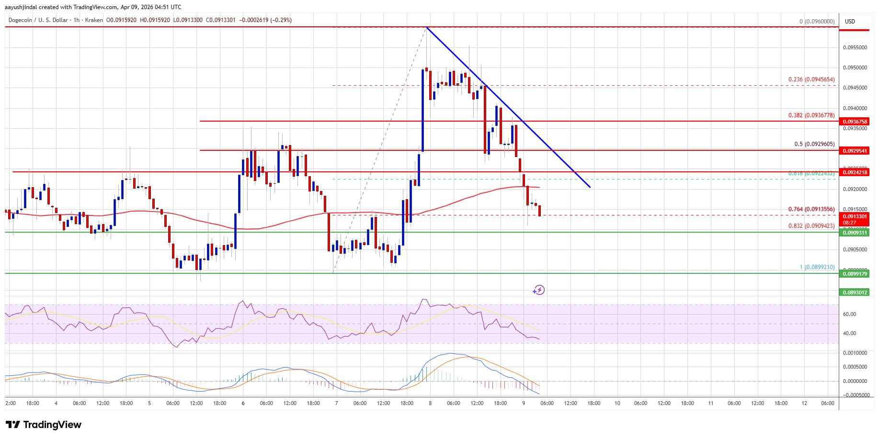The width and height of the screenshot is (879, 439).
Task: Open the USD currency selector at top right
Action: pos(856,21)
